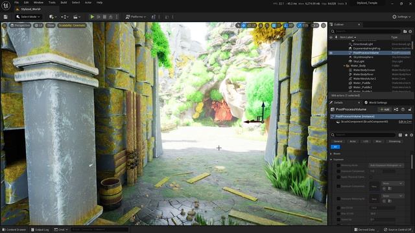Image resolution: width=415 pixels, height=233 pixels.
Task: Open the Build menu
Action: click(64, 3)
